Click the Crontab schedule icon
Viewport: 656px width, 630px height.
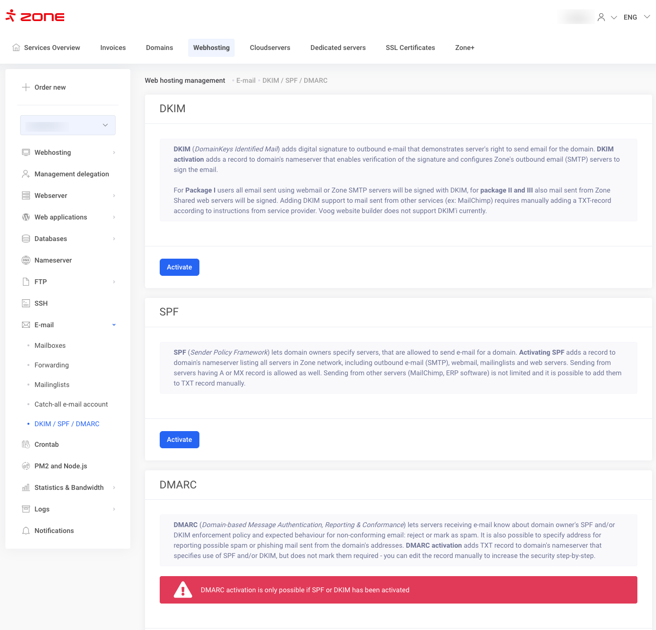(x=26, y=444)
